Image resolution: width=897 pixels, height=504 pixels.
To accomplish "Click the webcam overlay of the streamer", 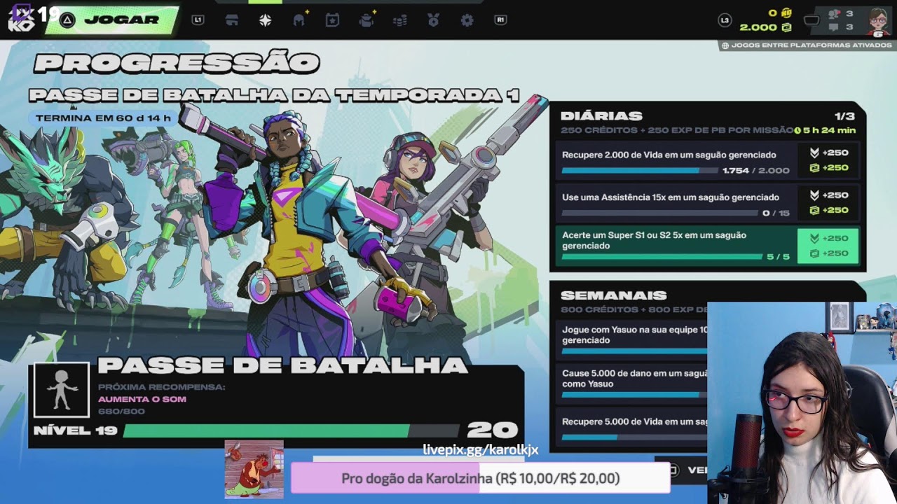I will [x=802, y=402].
